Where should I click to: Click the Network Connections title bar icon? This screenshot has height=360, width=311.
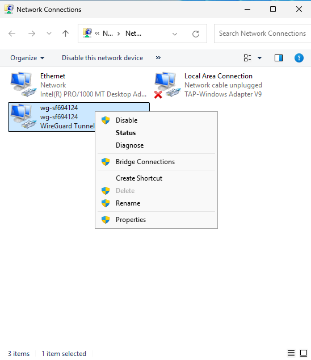[9, 10]
